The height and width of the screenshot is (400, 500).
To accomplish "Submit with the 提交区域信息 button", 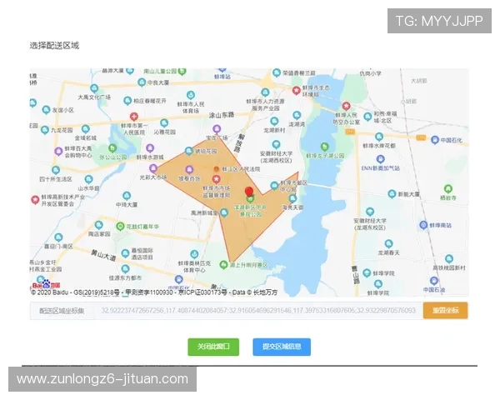I will pos(282,347).
